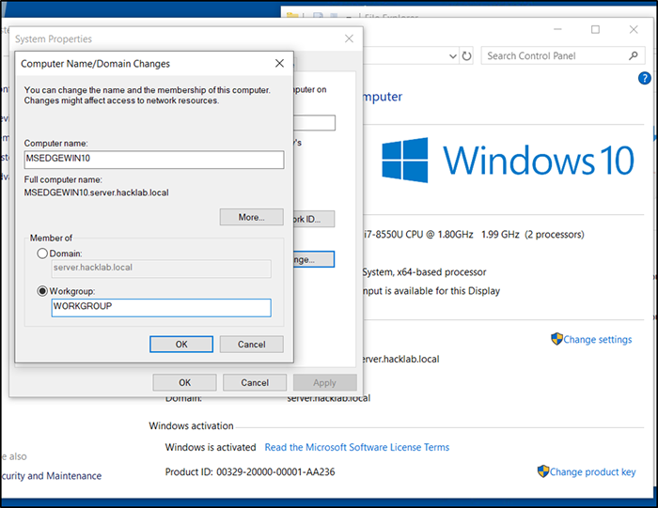Click the Computer name text field

[154, 160]
